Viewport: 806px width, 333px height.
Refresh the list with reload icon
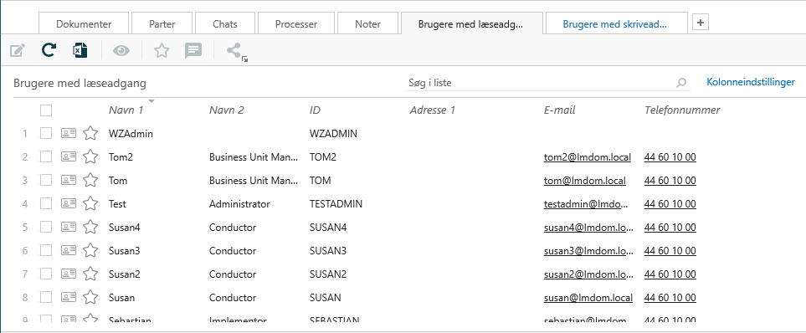pos(49,50)
